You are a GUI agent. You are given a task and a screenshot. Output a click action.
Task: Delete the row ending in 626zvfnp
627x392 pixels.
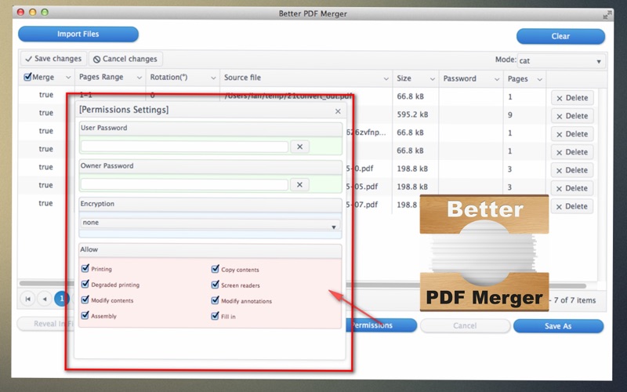[x=572, y=134]
